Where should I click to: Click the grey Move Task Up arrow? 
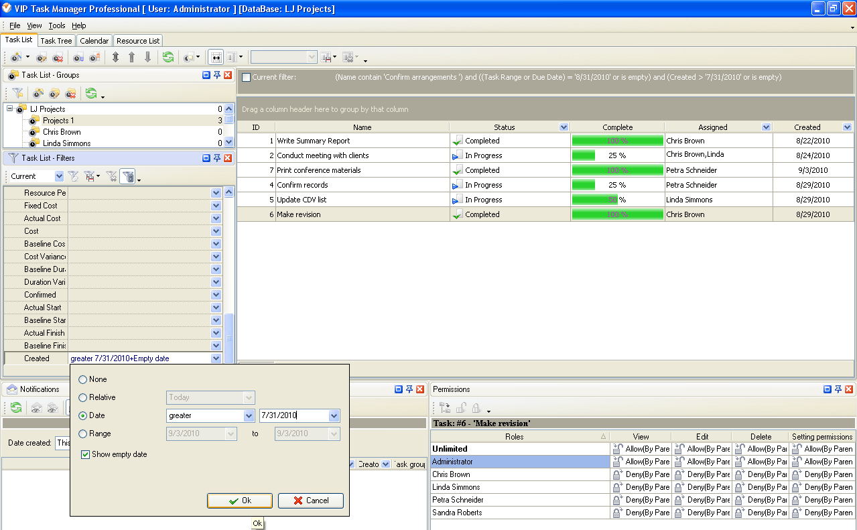pyautogui.click(x=131, y=58)
